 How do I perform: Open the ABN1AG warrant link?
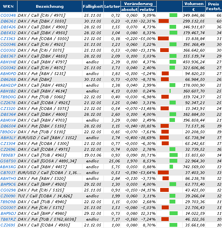(x=8, y=167)
